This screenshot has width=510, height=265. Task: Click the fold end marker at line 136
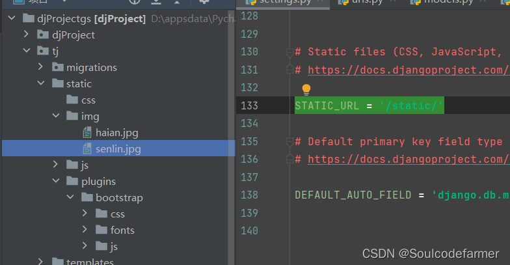(289, 159)
